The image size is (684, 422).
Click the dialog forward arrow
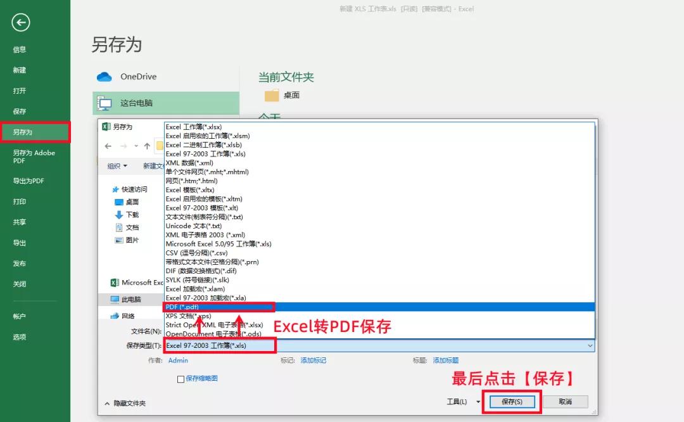[x=123, y=146]
